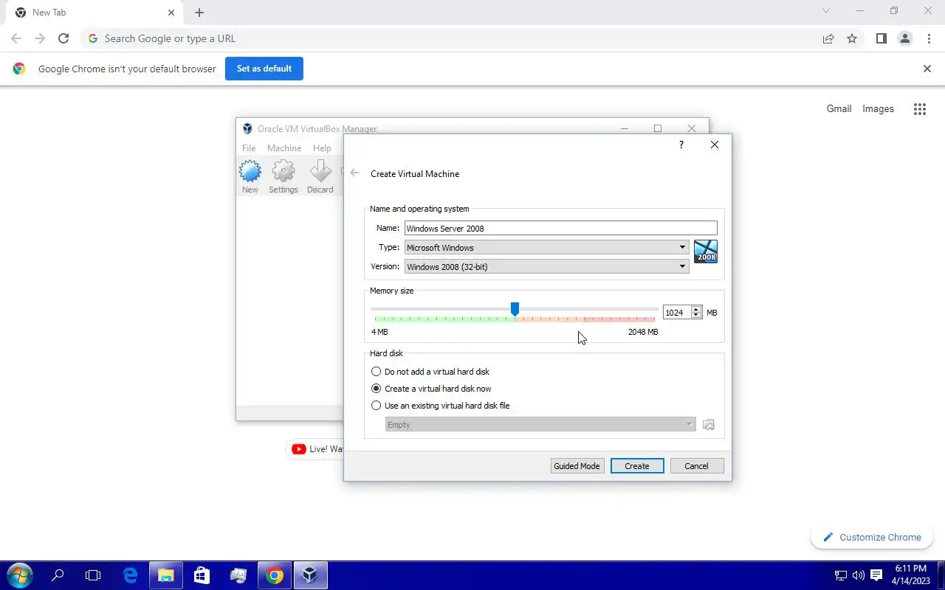Increase memory size with the up stepper
The height and width of the screenshot is (590, 945).
point(695,310)
